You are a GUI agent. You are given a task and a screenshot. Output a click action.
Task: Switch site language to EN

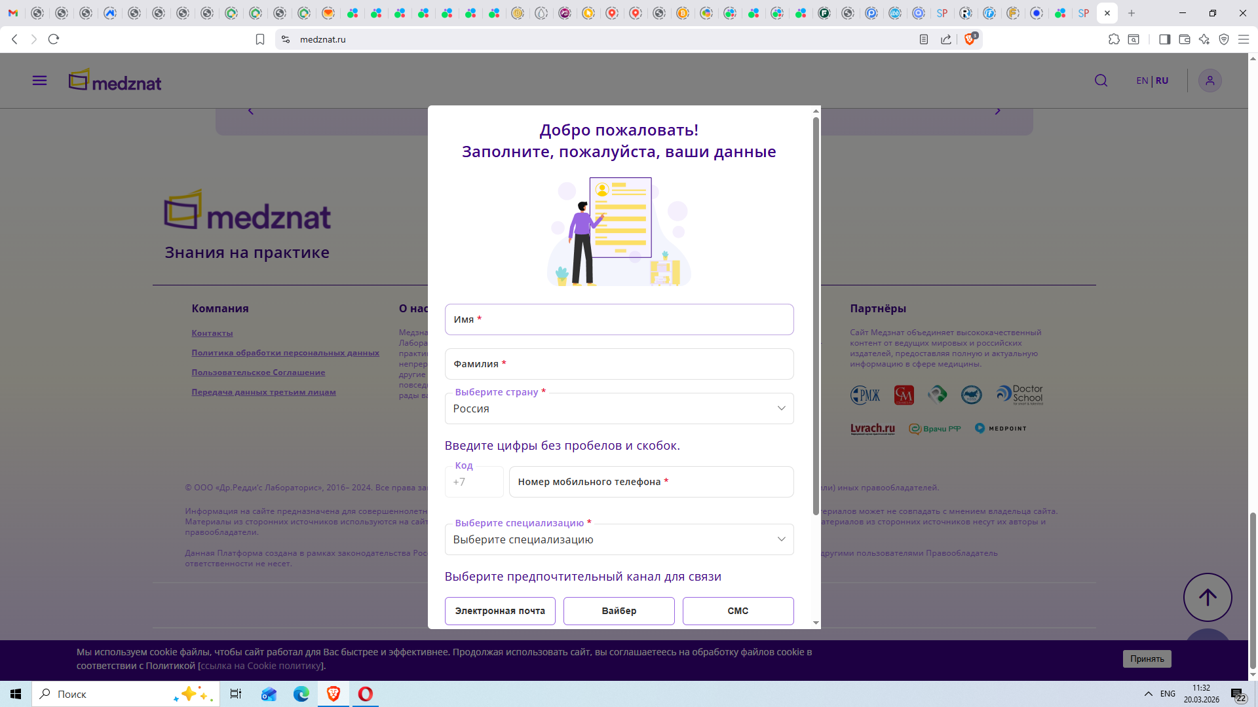pos(1142,81)
